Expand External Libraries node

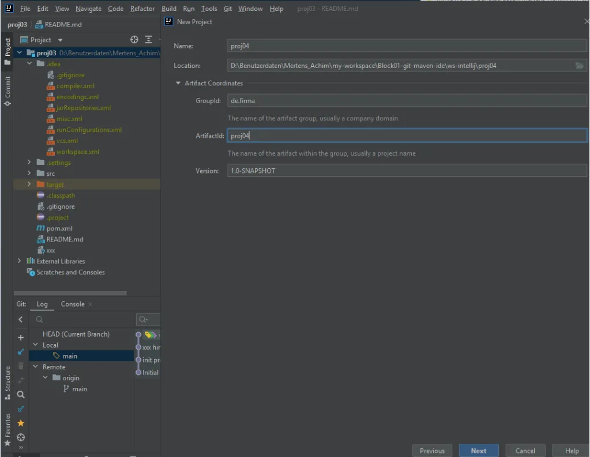coord(20,260)
